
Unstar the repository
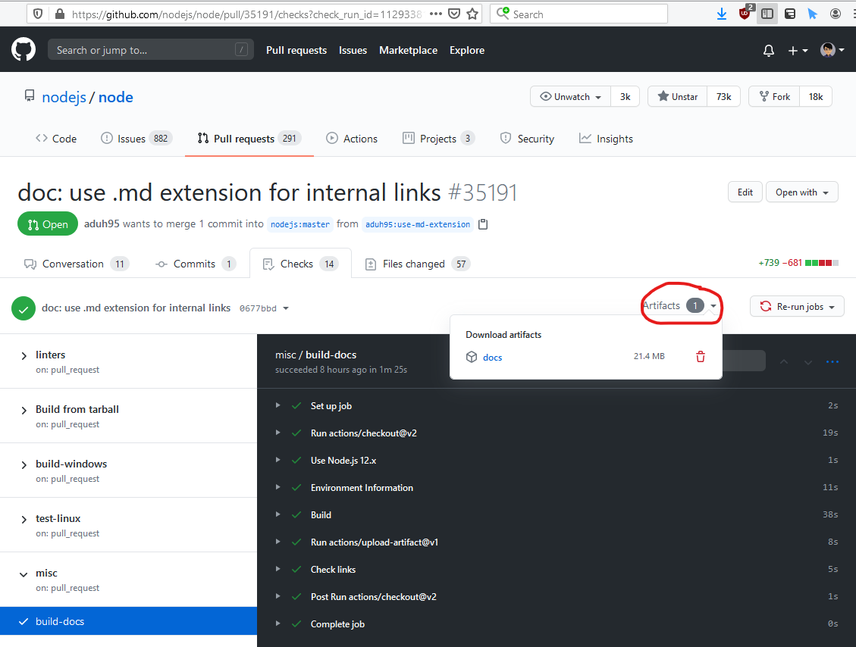click(678, 96)
